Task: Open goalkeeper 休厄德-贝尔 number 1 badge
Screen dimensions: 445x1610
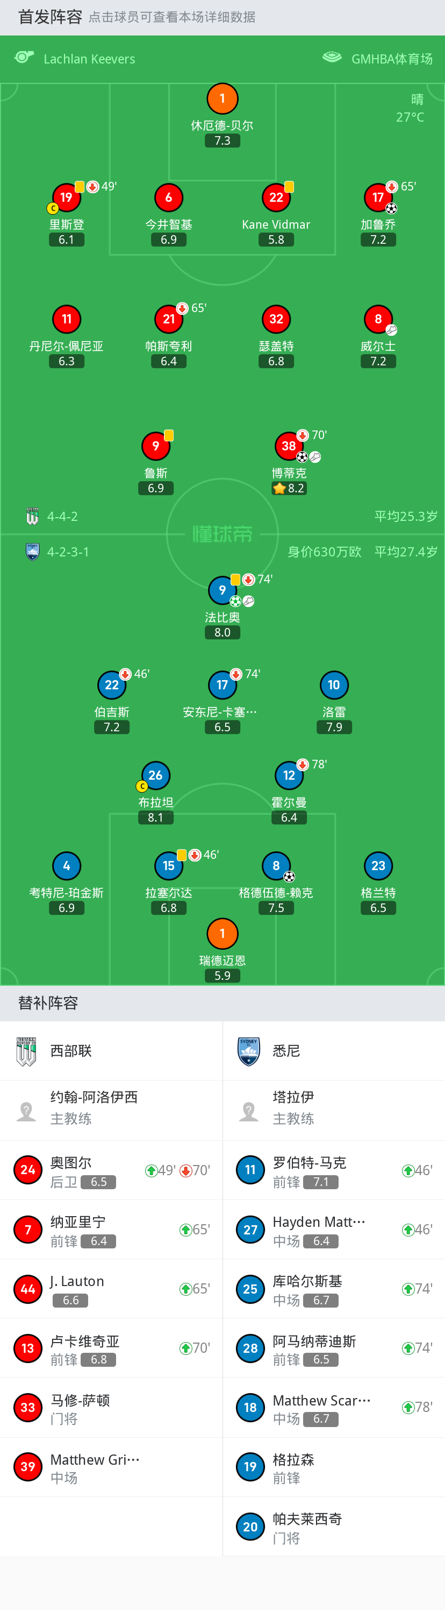Action: coord(222,99)
